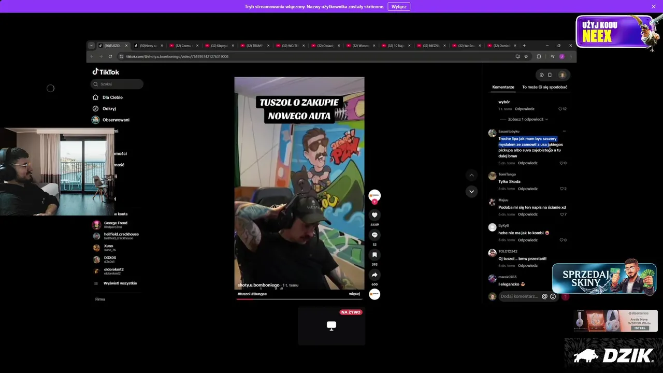This screenshot has width=663, height=373.
Task: Expand Zobacz 1 odpowiedź replies
Action: click(527, 119)
